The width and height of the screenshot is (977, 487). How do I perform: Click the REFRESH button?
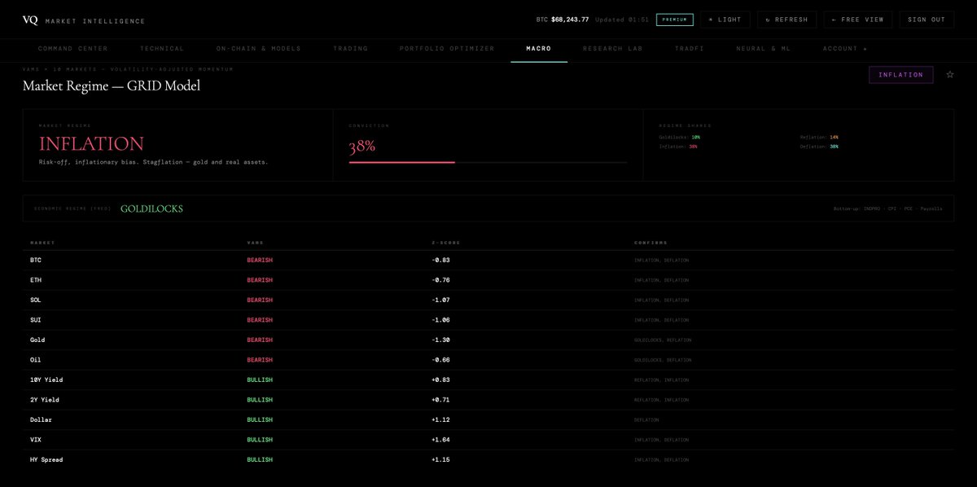click(x=787, y=20)
